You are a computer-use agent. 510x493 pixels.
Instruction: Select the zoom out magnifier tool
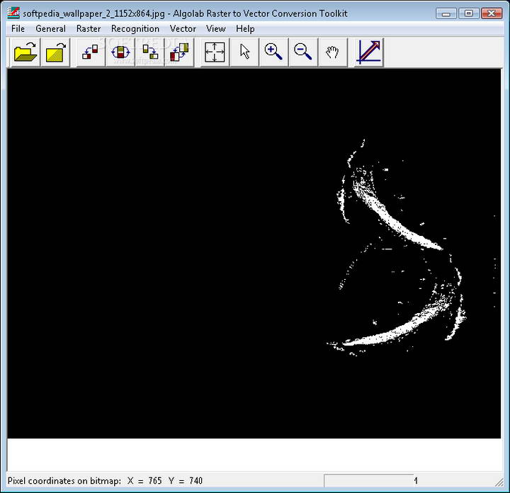coord(303,52)
